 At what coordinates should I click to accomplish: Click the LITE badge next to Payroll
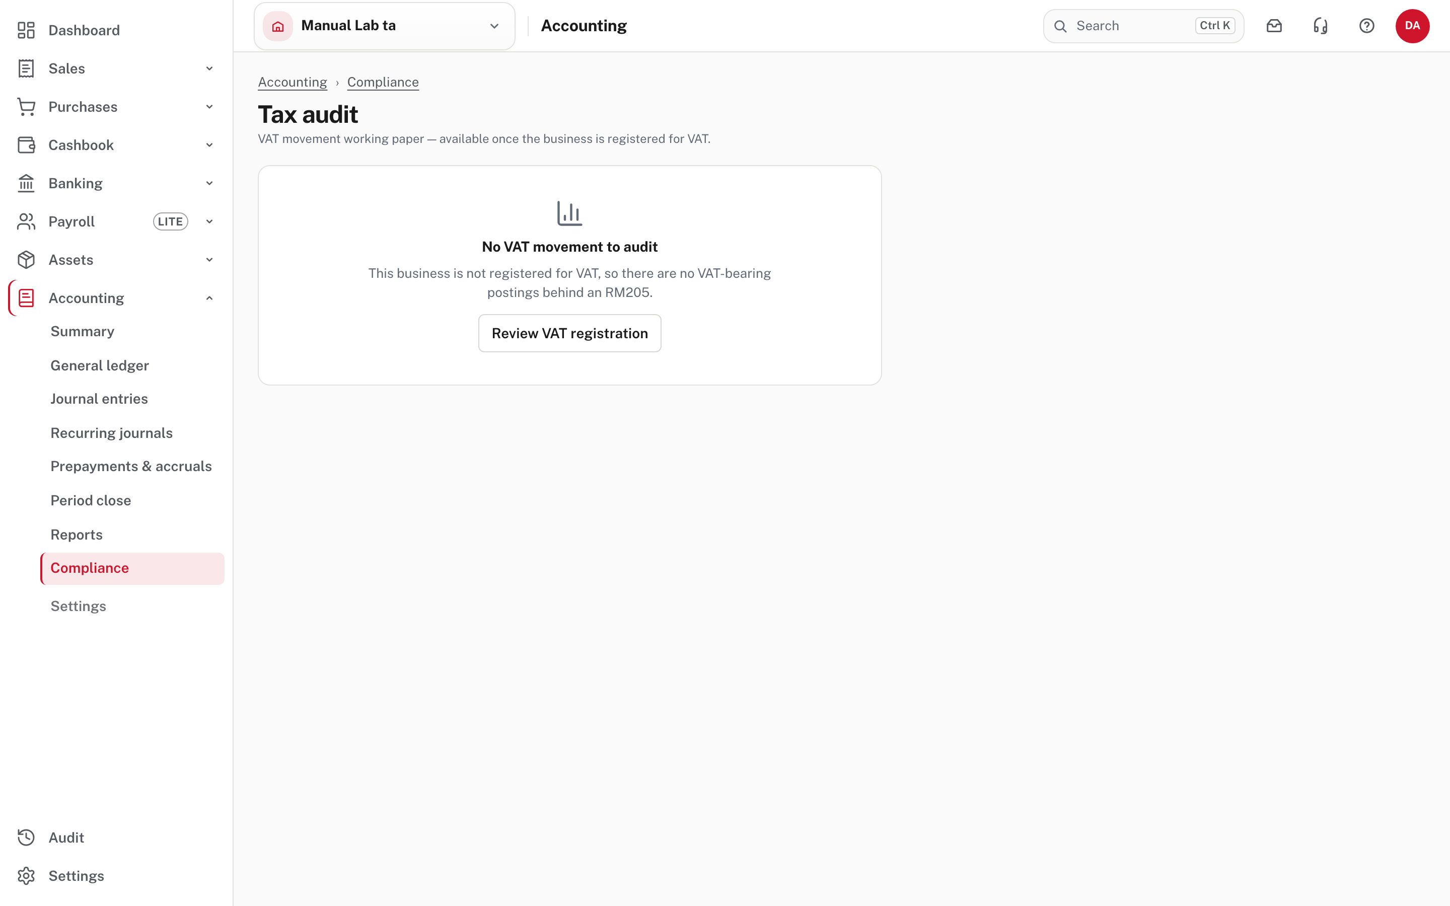pyautogui.click(x=170, y=221)
